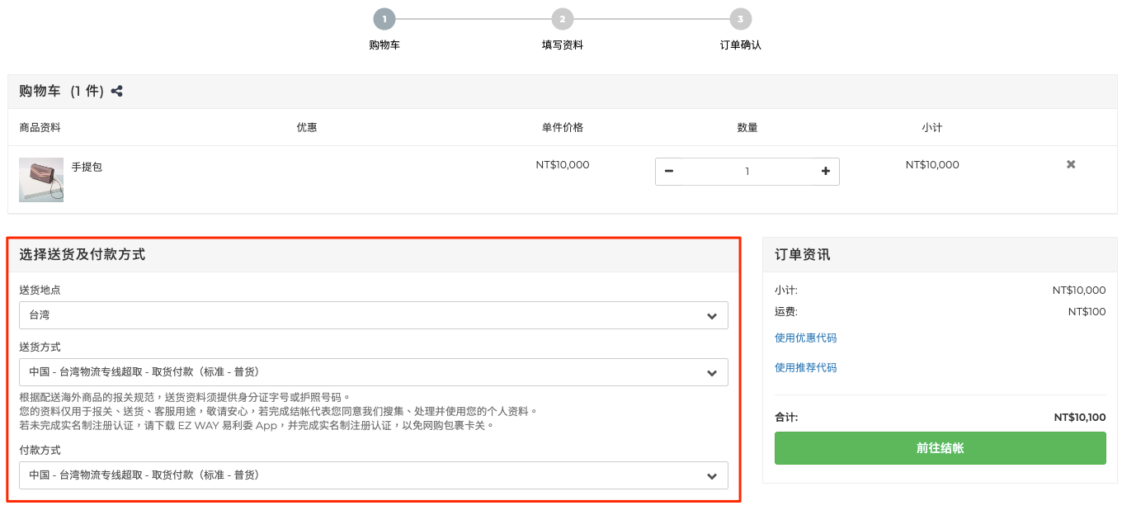1122x515 pixels.
Task: Click the 使用推荐代码 link
Action: pyautogui.click(x=805, y=367)
